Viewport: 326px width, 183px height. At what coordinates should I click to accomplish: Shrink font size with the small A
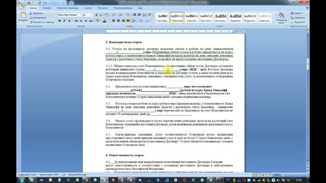click(101, 15)
